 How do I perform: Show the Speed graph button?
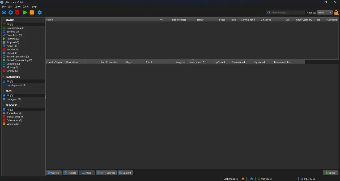tap(331, 173)
